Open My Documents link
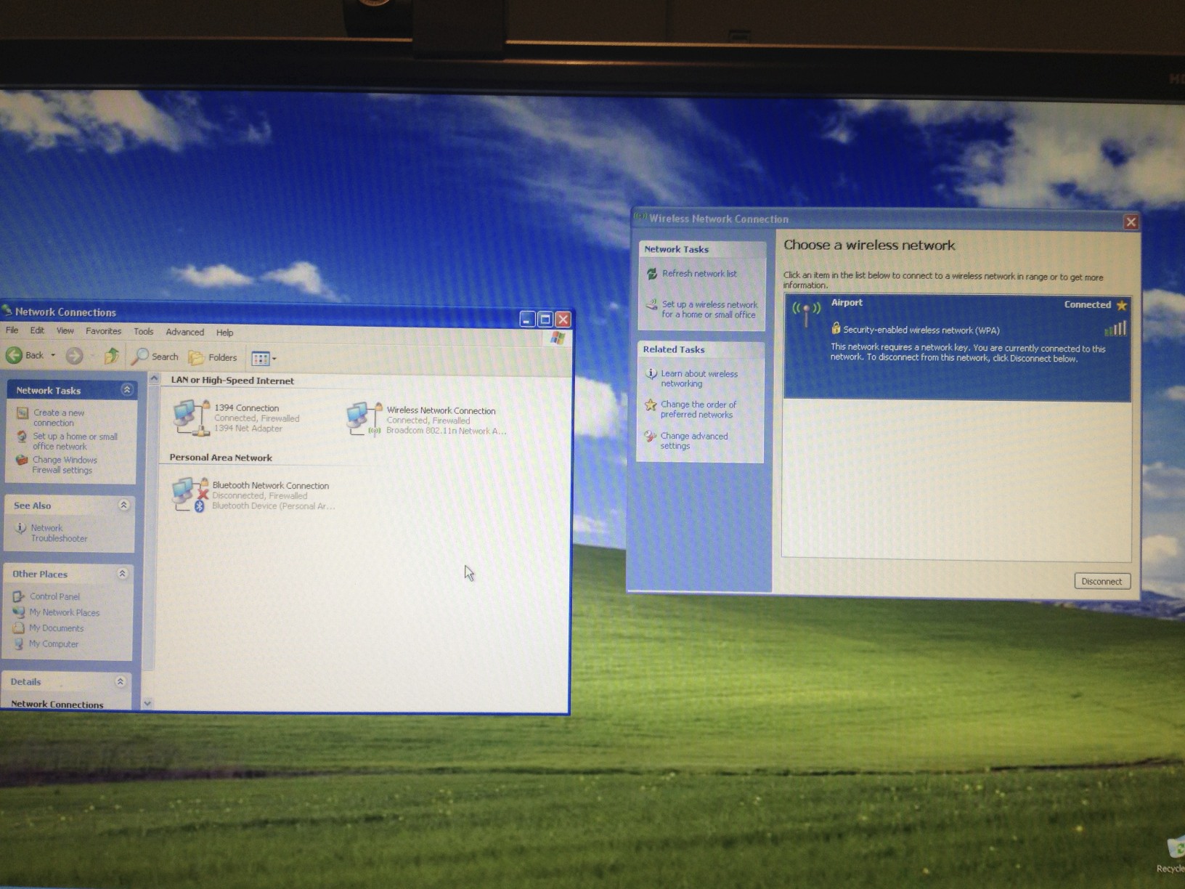The image size is (1185, 889). pyautogui.click(x=57, y=628)
